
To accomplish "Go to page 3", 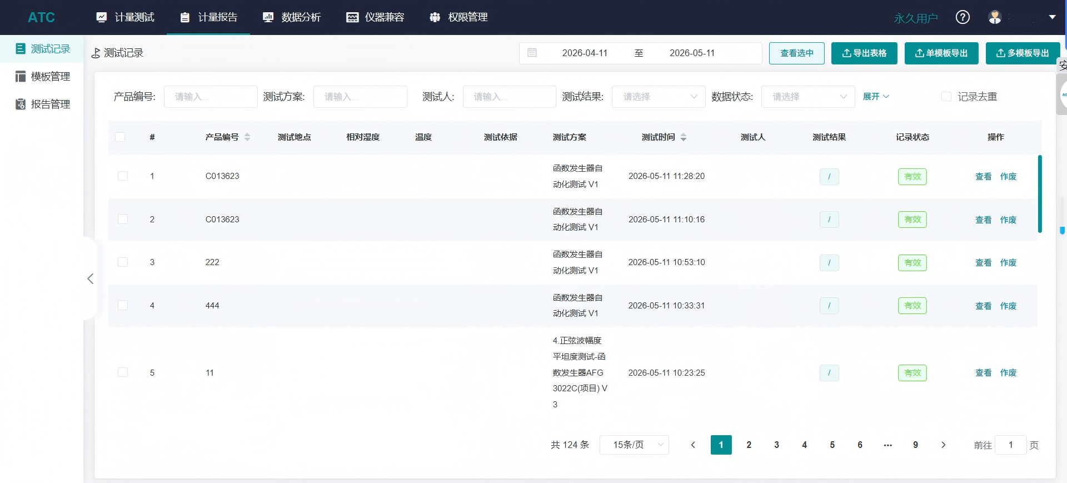I will click(776, 445).
